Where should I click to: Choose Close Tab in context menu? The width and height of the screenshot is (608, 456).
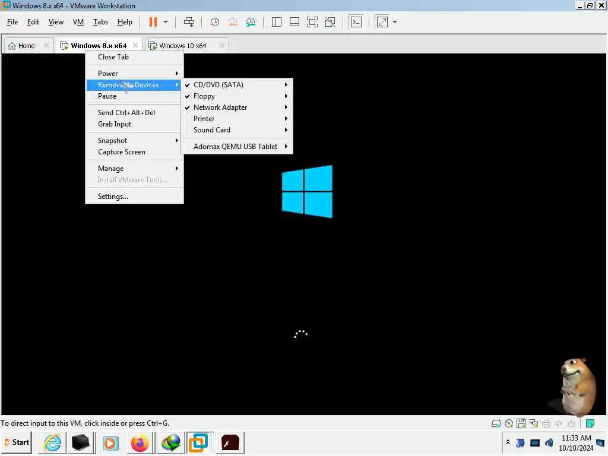134,57
